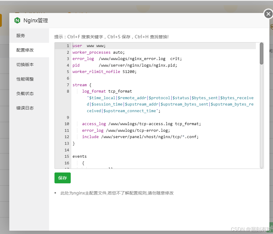View the 负载状态 tab

29,93
